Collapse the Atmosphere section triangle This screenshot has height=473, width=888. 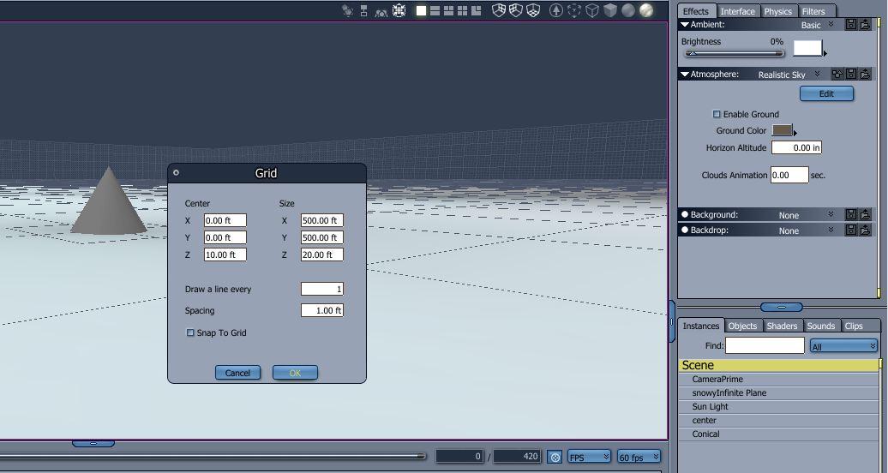pyautogui.click(x=685, y=75)
